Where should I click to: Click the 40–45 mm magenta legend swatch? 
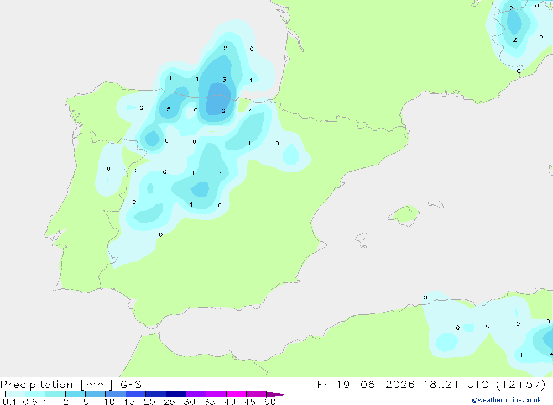pyautogui.click(x=236, y=394)
